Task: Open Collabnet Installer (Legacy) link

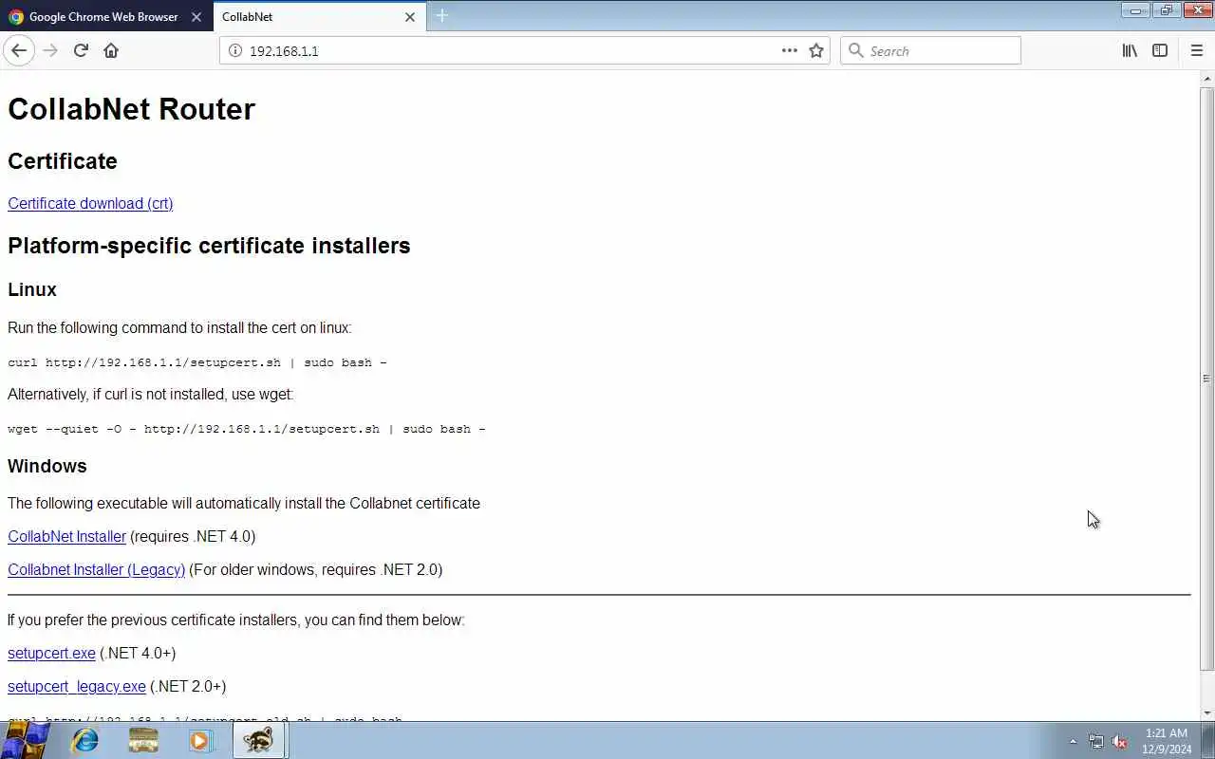Action: 96,569
